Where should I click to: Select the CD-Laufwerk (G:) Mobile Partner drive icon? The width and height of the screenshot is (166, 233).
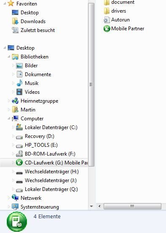click(x=19, y=163)
